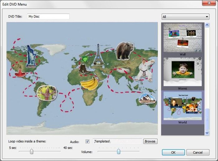Click the Volume slider handle

coord(119,151)
